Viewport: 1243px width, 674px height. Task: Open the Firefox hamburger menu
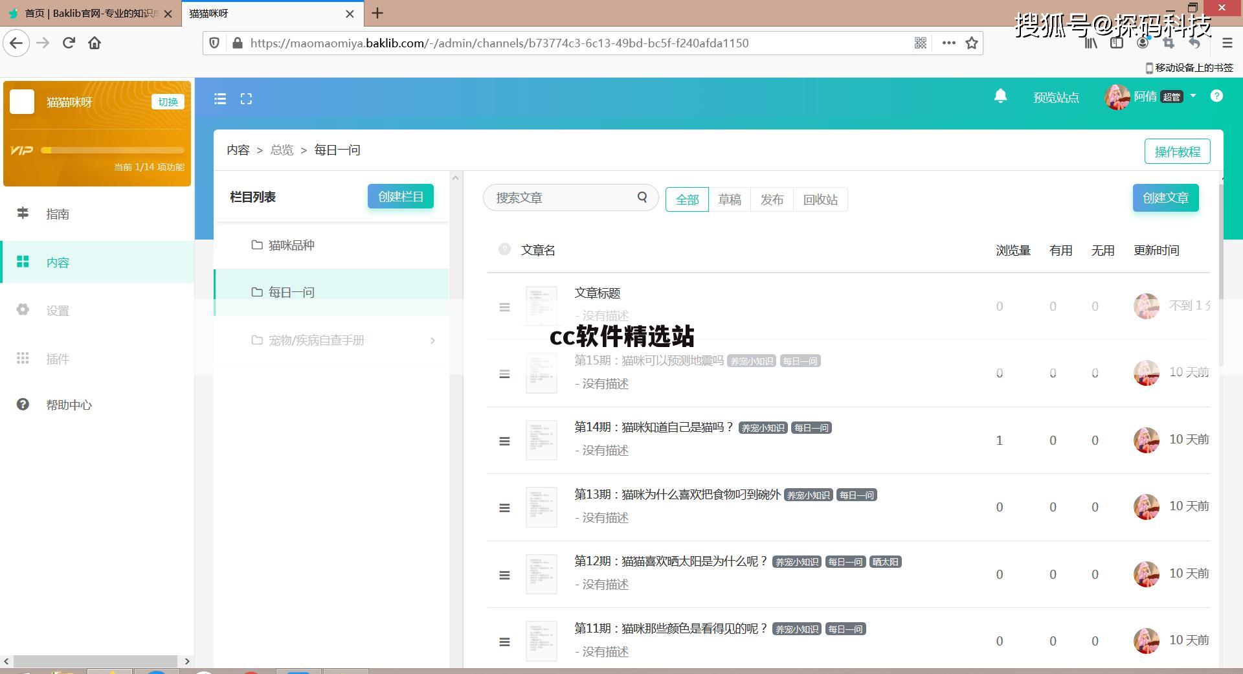click(x=1227, y=43)
